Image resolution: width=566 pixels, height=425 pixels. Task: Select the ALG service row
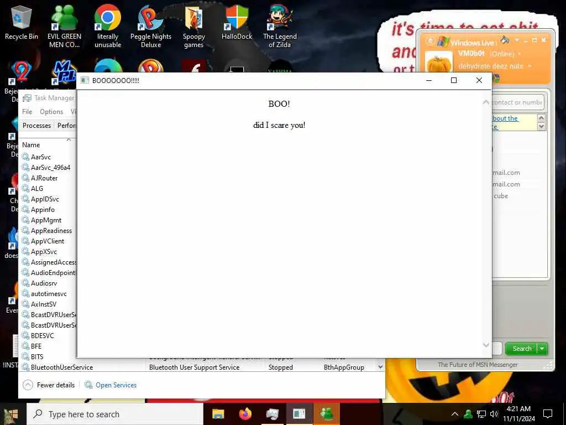pos(49,188)
